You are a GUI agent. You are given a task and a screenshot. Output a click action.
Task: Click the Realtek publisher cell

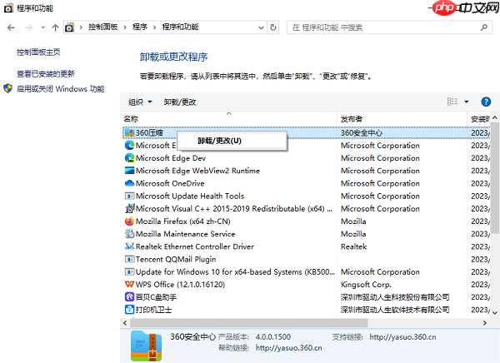point(353,246)
